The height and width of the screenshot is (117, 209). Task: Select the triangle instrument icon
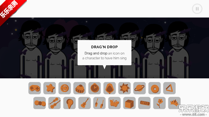(x=169, y=88)
